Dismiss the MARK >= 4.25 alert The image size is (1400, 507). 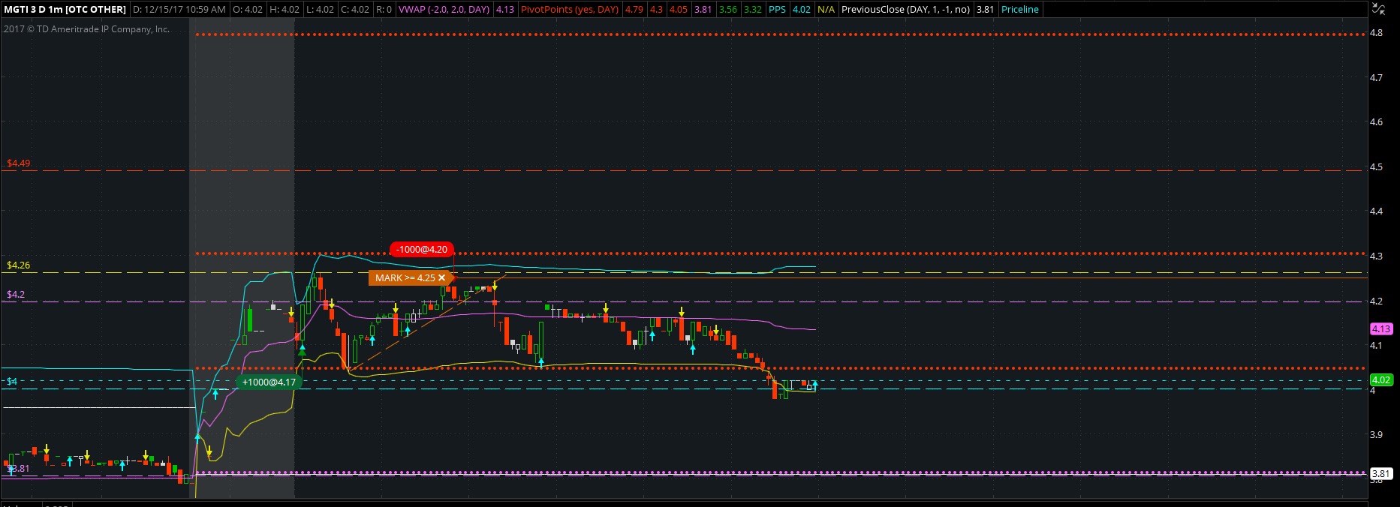[442, 277]
